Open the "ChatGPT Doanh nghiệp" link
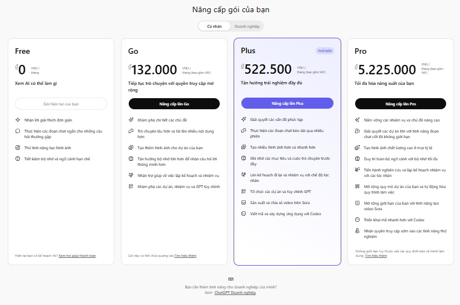The width and height of the screenshot is (460, 305). (235, 292)
